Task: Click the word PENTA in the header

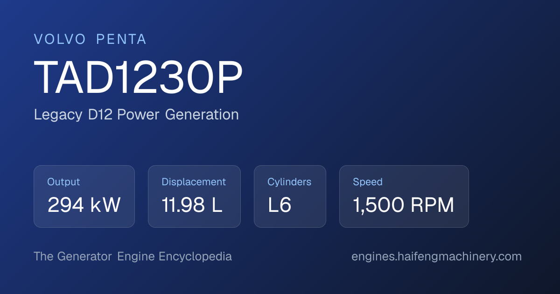Action: coord(121,40)
